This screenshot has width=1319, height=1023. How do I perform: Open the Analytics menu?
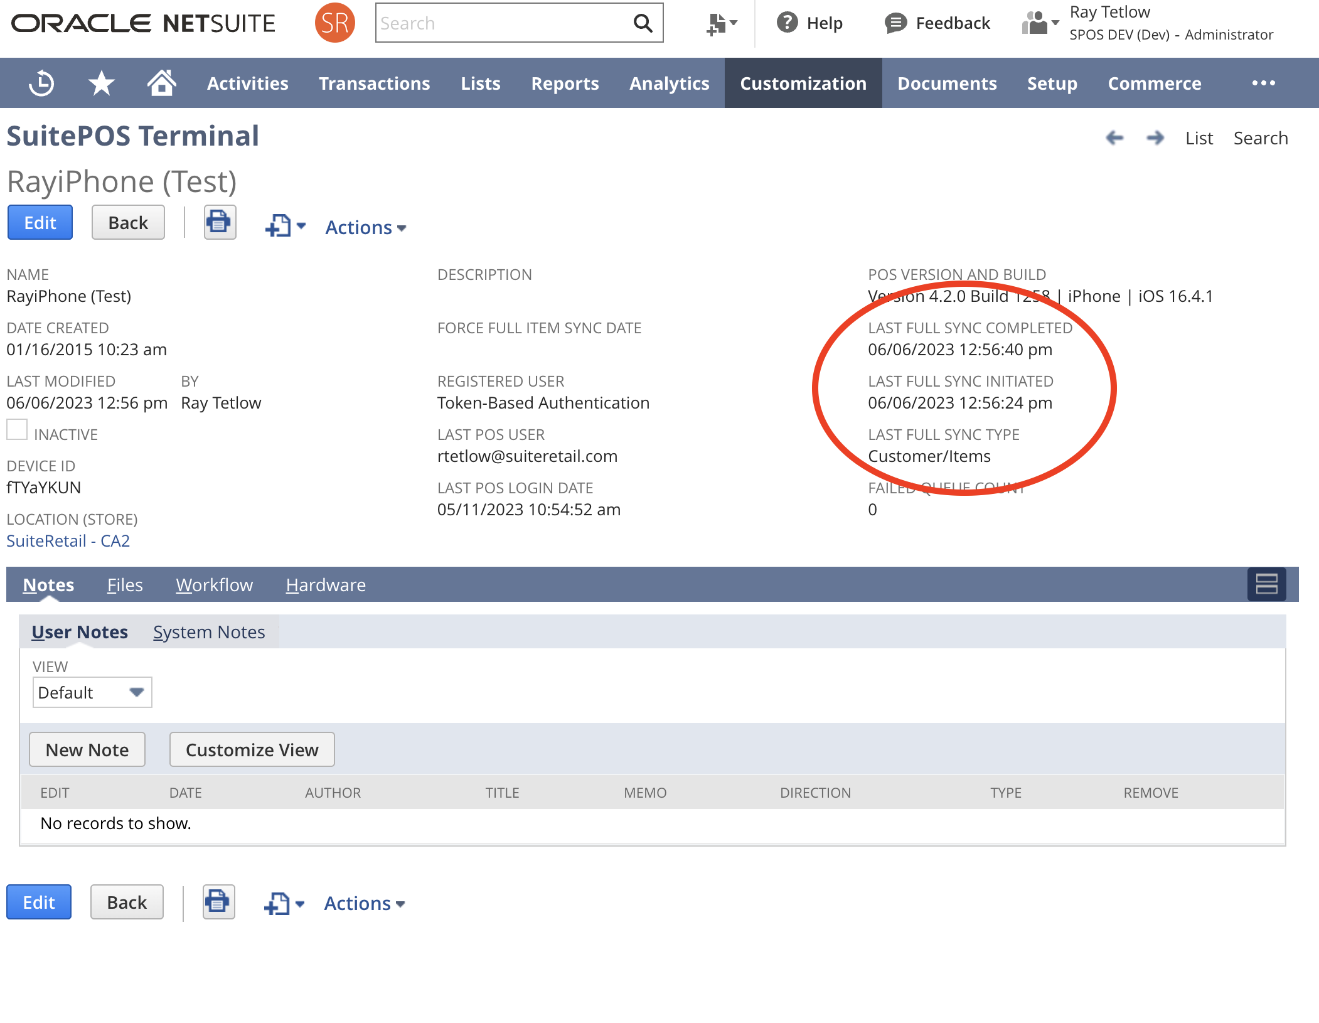tap(669, 83)
